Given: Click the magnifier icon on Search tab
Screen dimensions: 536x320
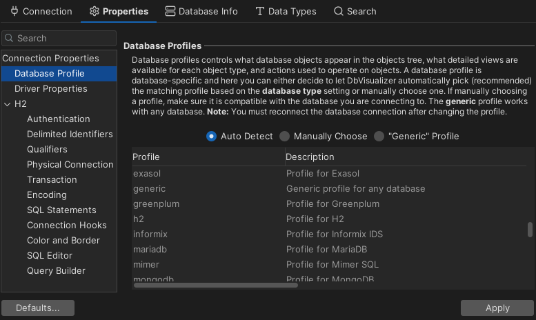Looking at the screenshot, I should click(338, 11).
